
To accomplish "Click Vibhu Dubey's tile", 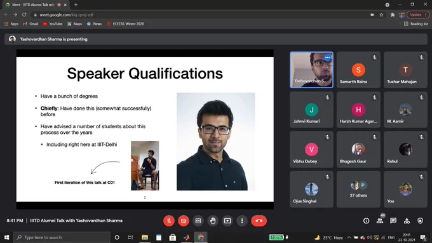I will 311,150.
